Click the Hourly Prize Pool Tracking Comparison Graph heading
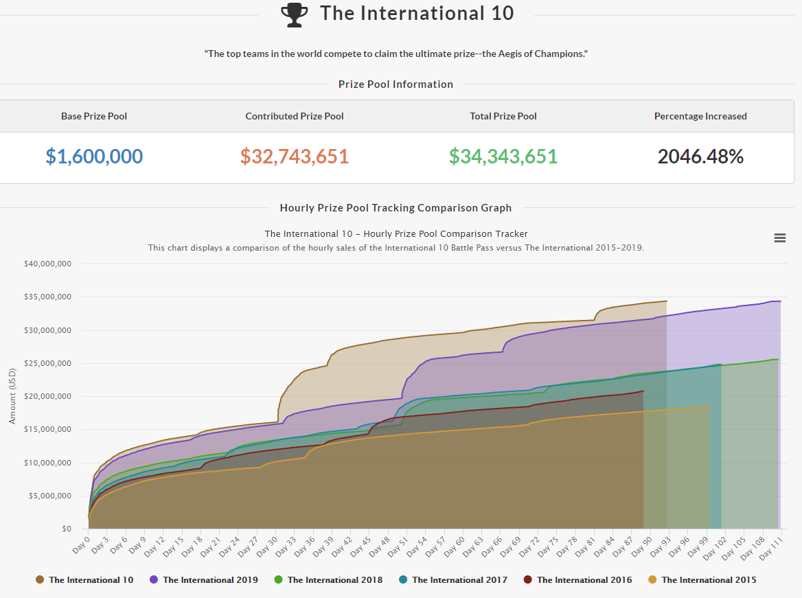 click(396, 208)
